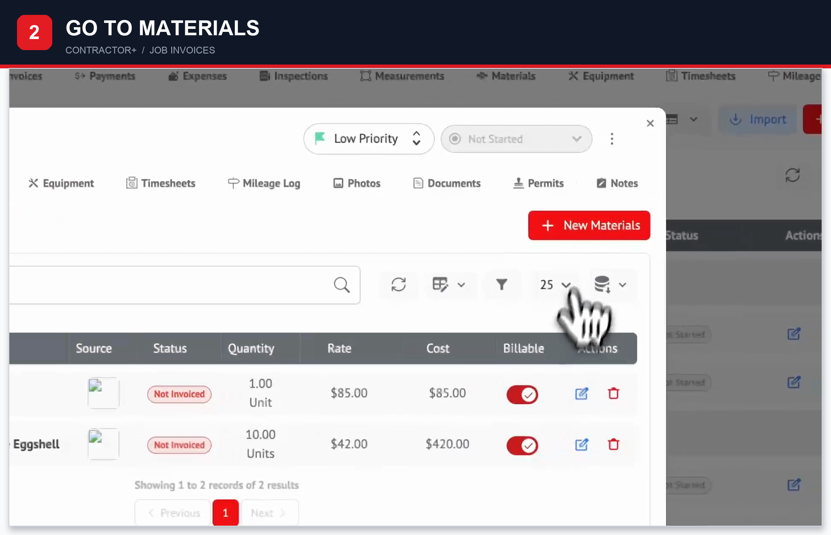Edit the Eggshell material row
The width and height of the screenshot is (831, 535).
[x=581, y=445]
